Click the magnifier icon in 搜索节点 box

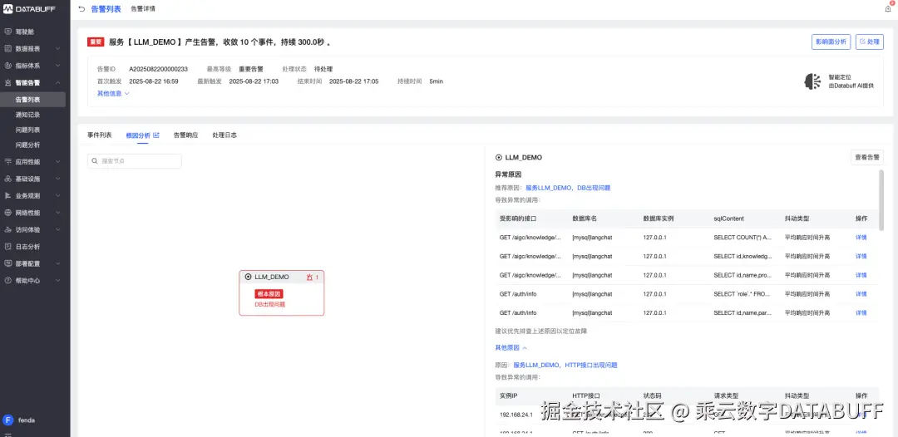coord(95,161)
